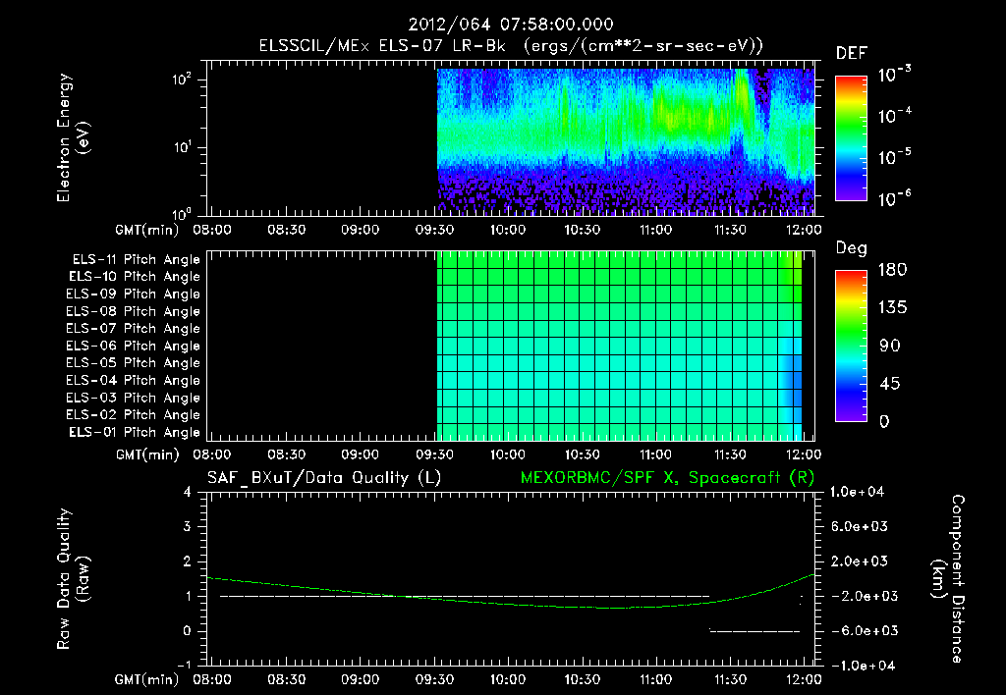Select the 1.0e+04 distance tick label

pyautogui.click(x=857, y=492)
